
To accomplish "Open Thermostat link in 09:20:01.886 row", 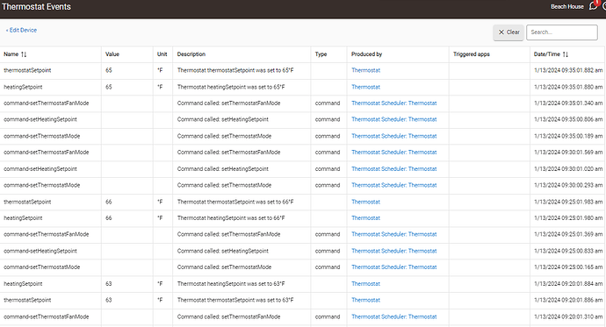I will click(x=365, y=300).
